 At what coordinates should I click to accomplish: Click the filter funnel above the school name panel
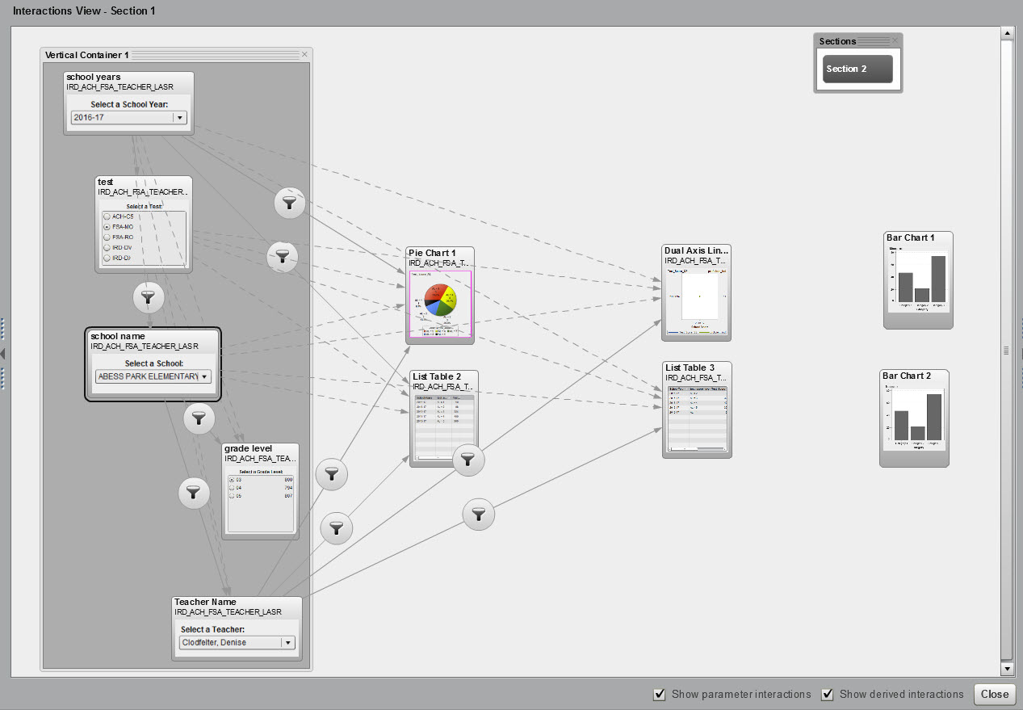coord(149,297)
